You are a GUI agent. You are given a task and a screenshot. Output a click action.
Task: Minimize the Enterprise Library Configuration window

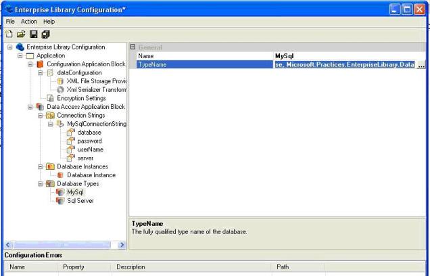(x=395, y=9)
